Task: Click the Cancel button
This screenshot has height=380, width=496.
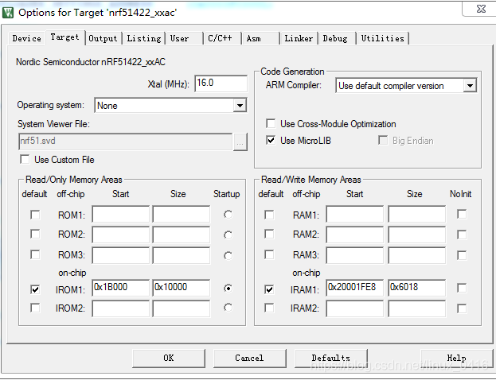Action: tap(249, 359)
